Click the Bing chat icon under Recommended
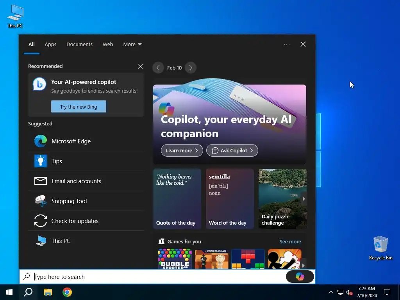 click(39, 84)
